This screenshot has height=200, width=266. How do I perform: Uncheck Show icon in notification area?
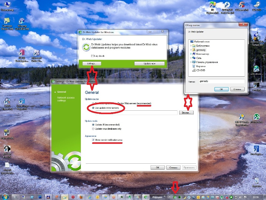click(x=93, y=140)
